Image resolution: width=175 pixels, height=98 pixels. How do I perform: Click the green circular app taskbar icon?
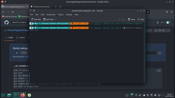(29, 95)
